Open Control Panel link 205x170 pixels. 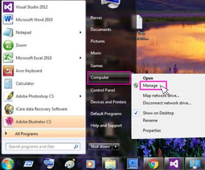click(102, 90)
